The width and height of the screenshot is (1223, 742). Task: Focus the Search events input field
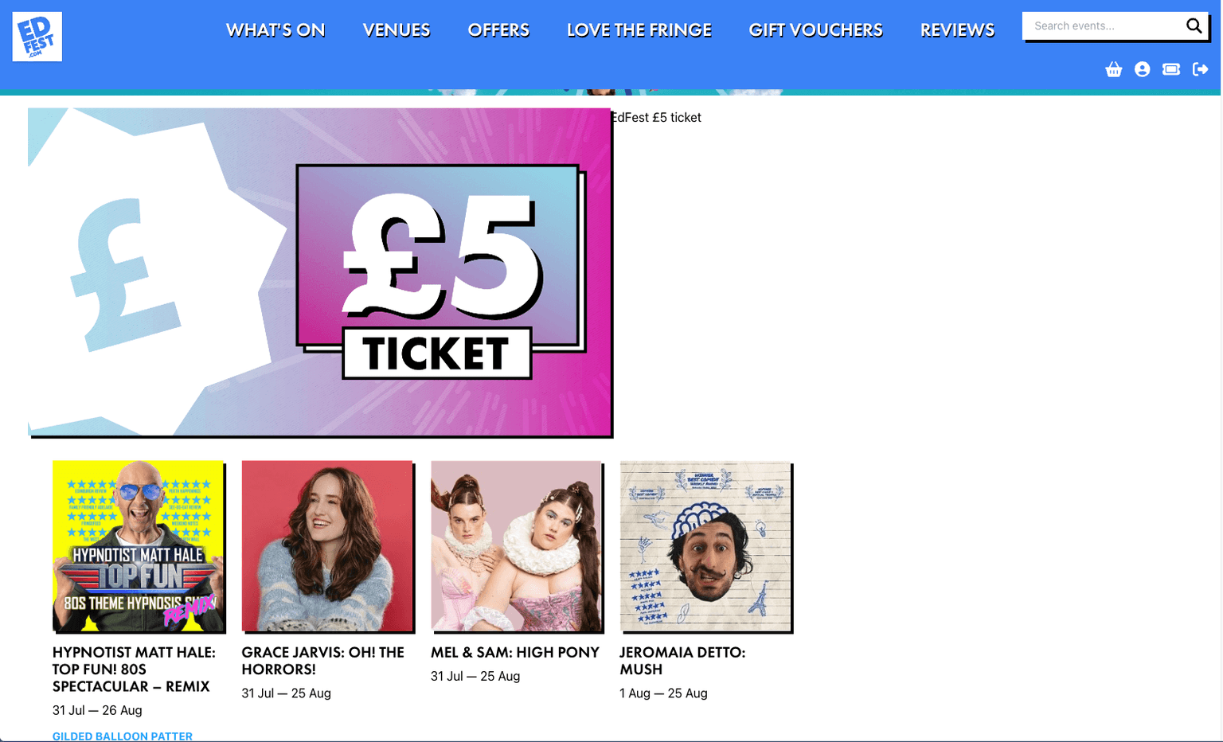coord(1106,25)
